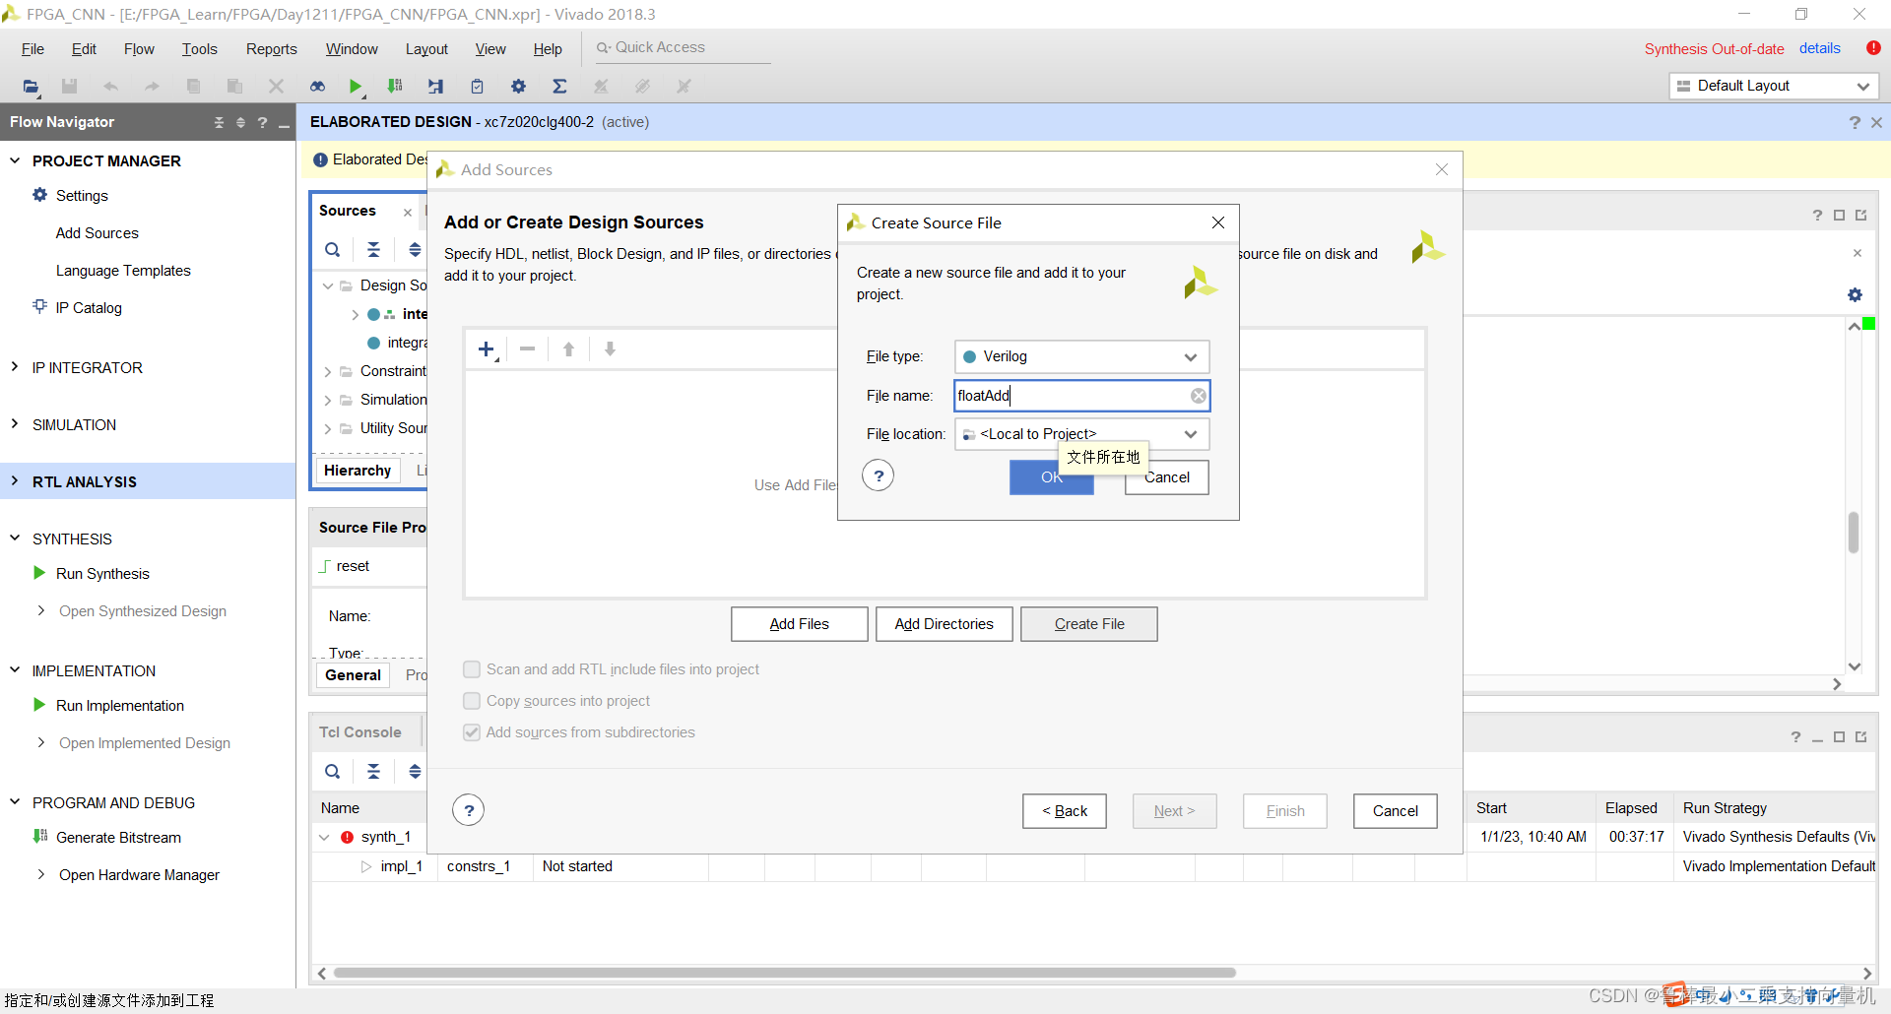Click Run Implementation in the Flow Navigator
The image size is (1891, 1014).
[x=120, y=706]
